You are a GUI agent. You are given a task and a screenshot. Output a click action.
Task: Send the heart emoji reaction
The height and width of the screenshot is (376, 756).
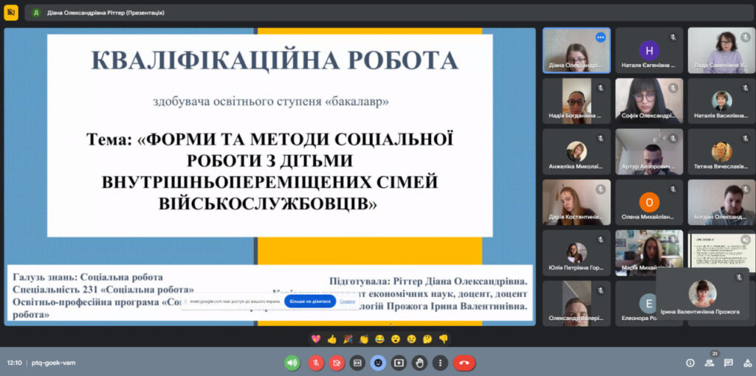coord(316,339)
